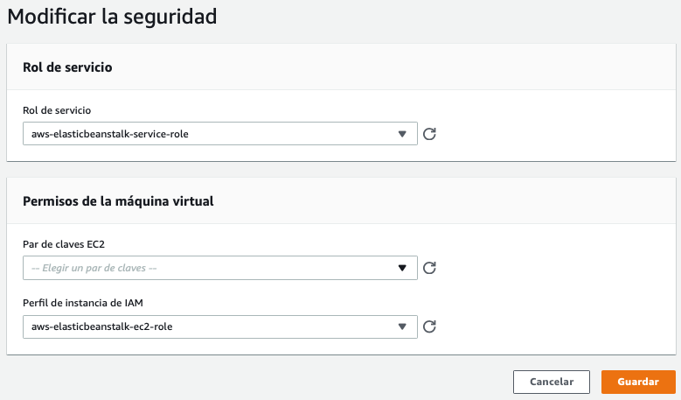Select the 'Elegir un par de claves' placeholder field

click(220, 268)
